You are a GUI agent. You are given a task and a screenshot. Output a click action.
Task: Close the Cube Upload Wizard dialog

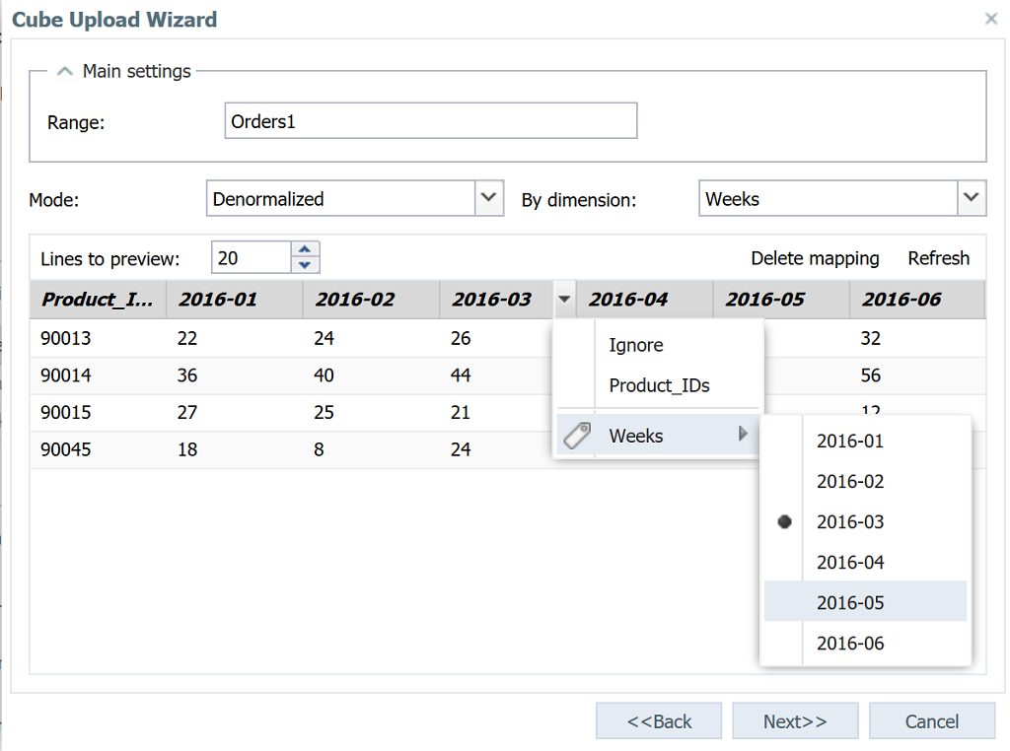click(x=990, y=19)
